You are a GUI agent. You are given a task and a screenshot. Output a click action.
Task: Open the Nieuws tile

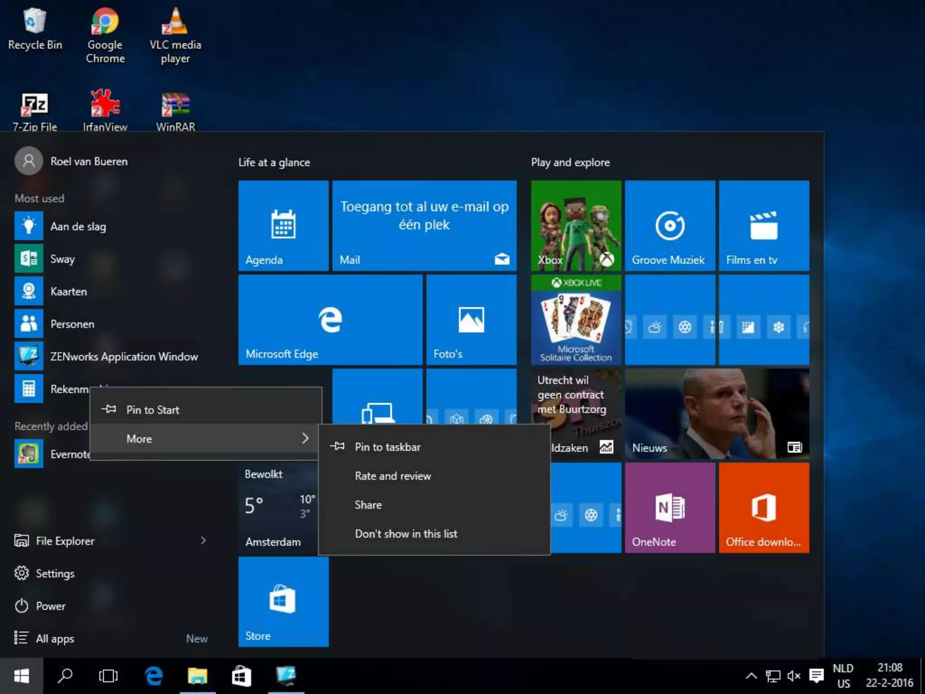coord(717,413)
